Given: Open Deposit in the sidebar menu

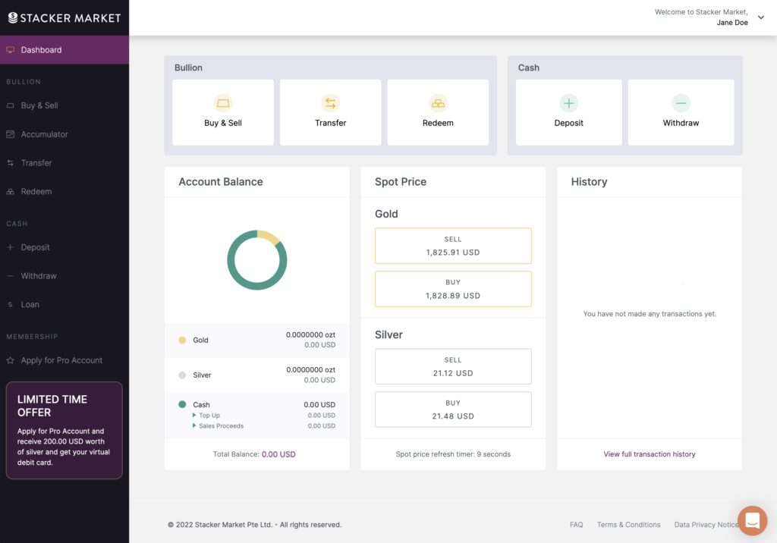Looking at the screenshot, I should 64,247.
